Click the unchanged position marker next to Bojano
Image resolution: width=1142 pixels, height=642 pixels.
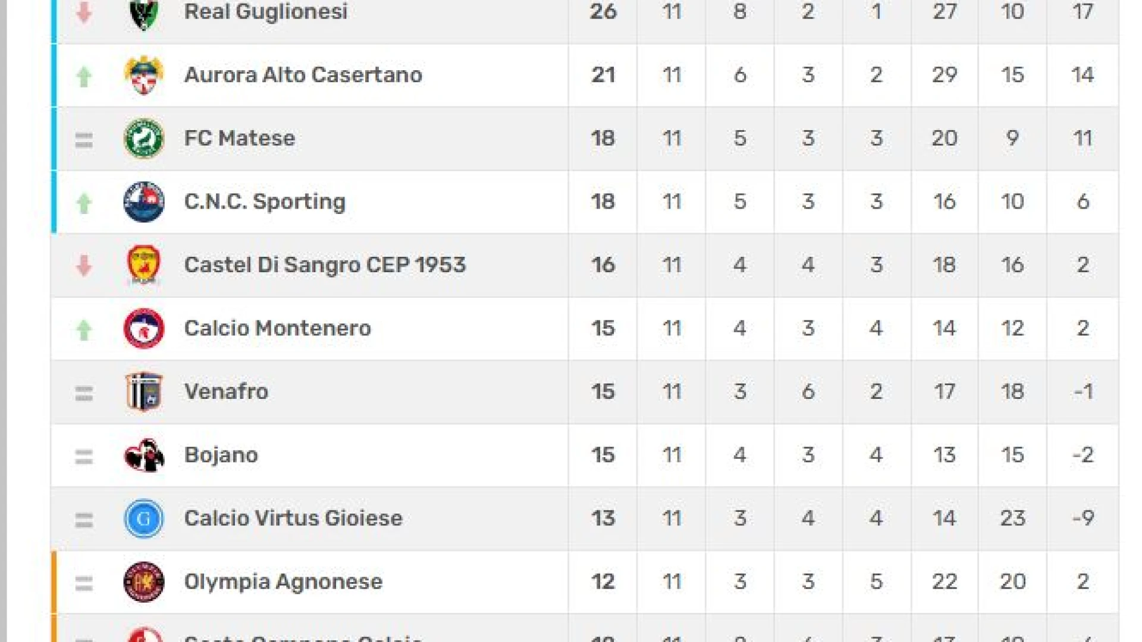tap(84, 457)
